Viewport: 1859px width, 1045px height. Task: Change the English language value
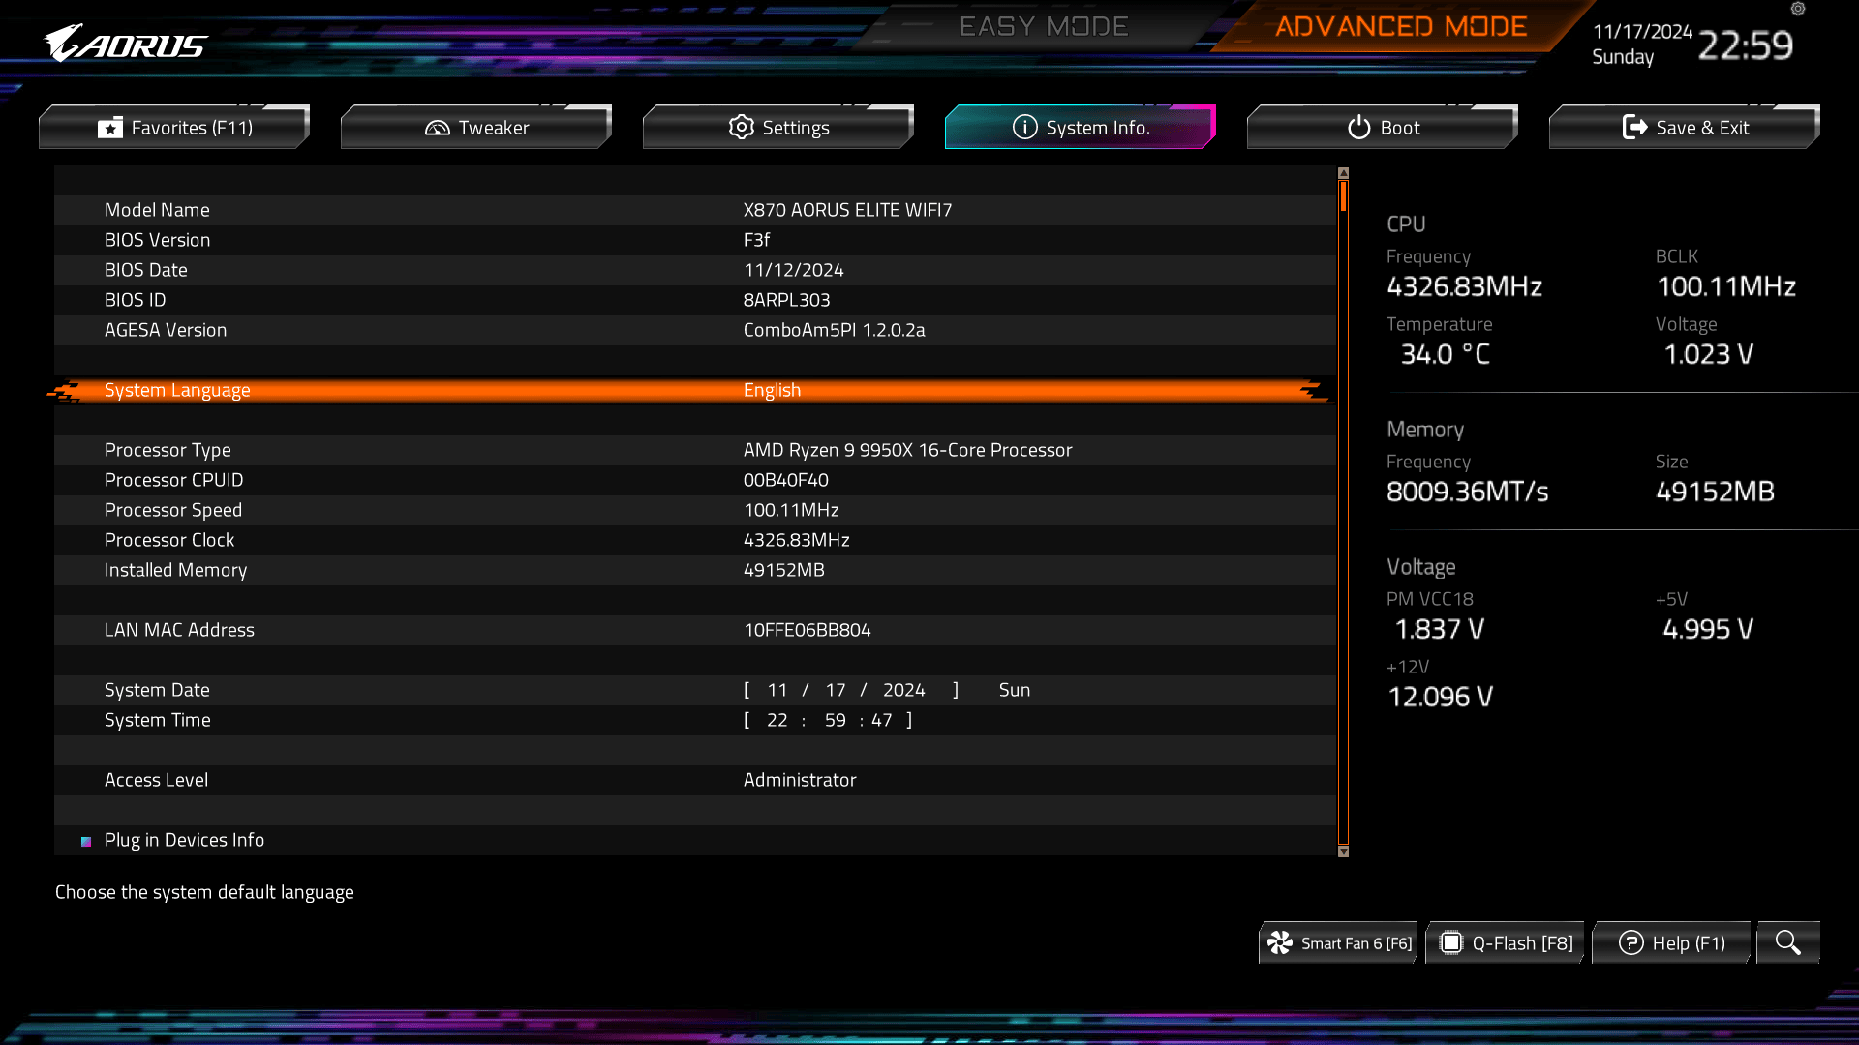coord(772,390)
